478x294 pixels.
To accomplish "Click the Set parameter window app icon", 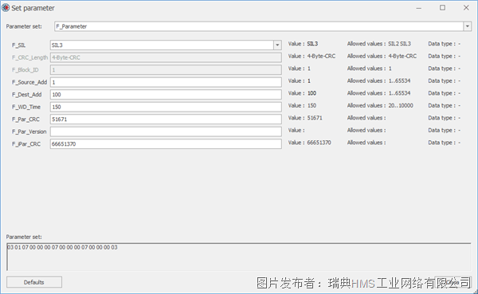I will pos(6,8).
